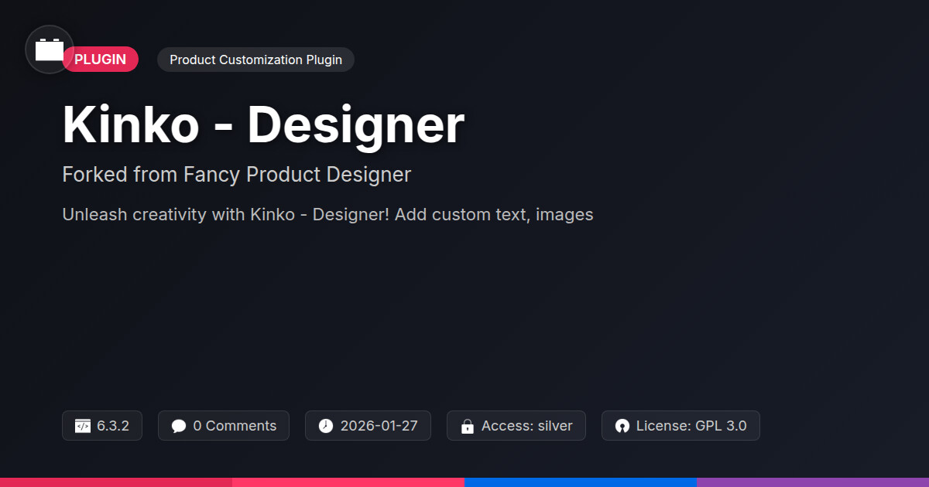This screenshot has width=929, height=487.
Task: Click the open source license icon
Action: click(x=622, y=426)
